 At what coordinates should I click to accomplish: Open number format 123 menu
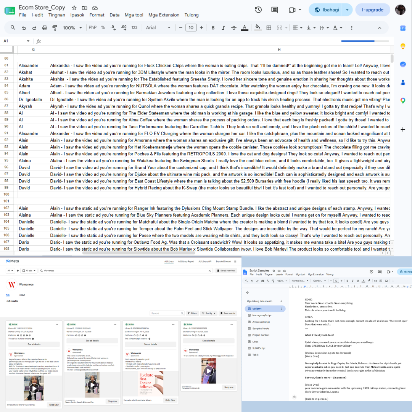tap(134, 27)
